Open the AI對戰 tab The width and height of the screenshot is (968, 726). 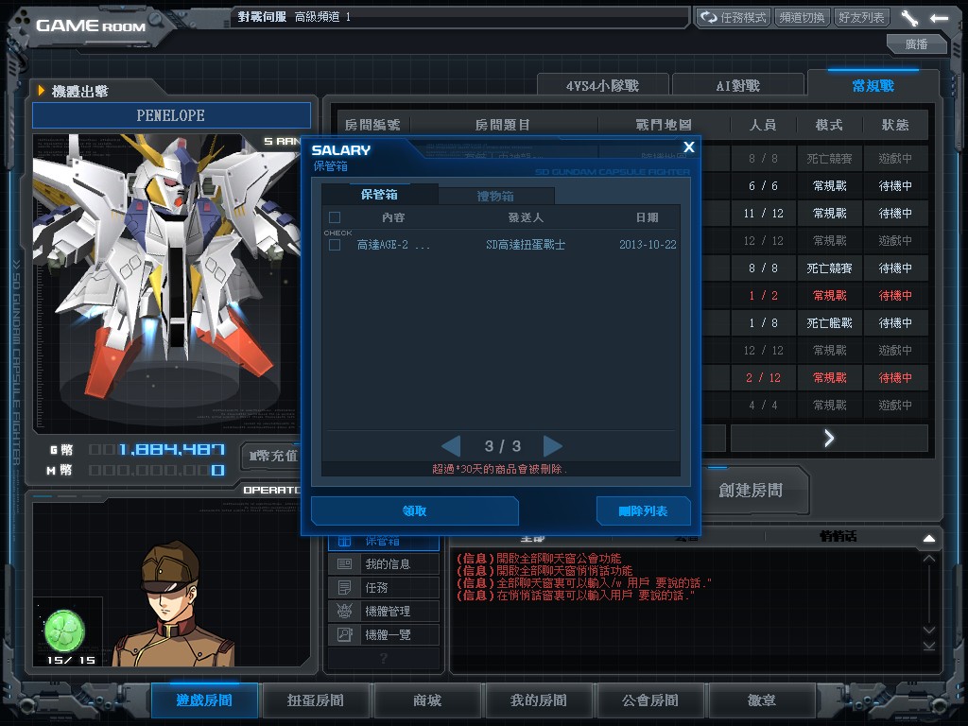click(x=737, y=83)
